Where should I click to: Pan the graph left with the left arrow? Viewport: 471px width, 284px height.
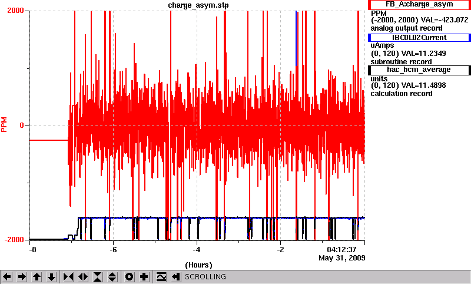[x=7, y=277]
